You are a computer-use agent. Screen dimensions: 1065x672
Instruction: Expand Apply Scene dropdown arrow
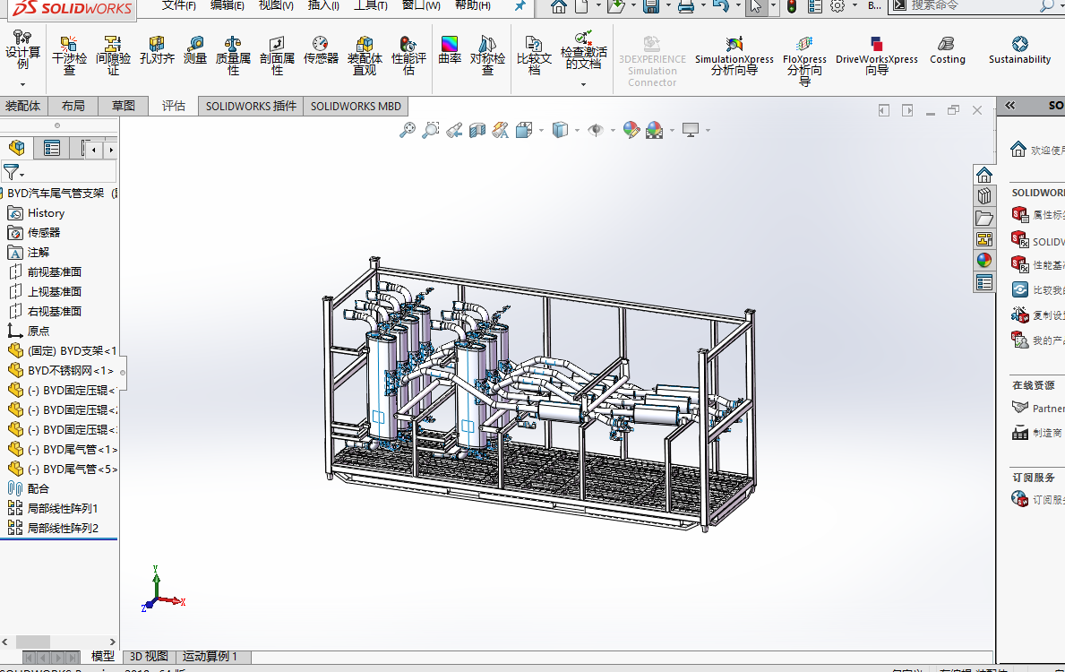click(x=673, y=131)
